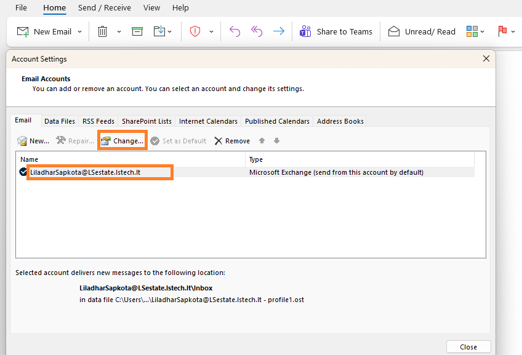Image resolution: width=522 pixels, height=355 pixels.
Task: Switch to the Data Files tab
Action: (60, 121)
